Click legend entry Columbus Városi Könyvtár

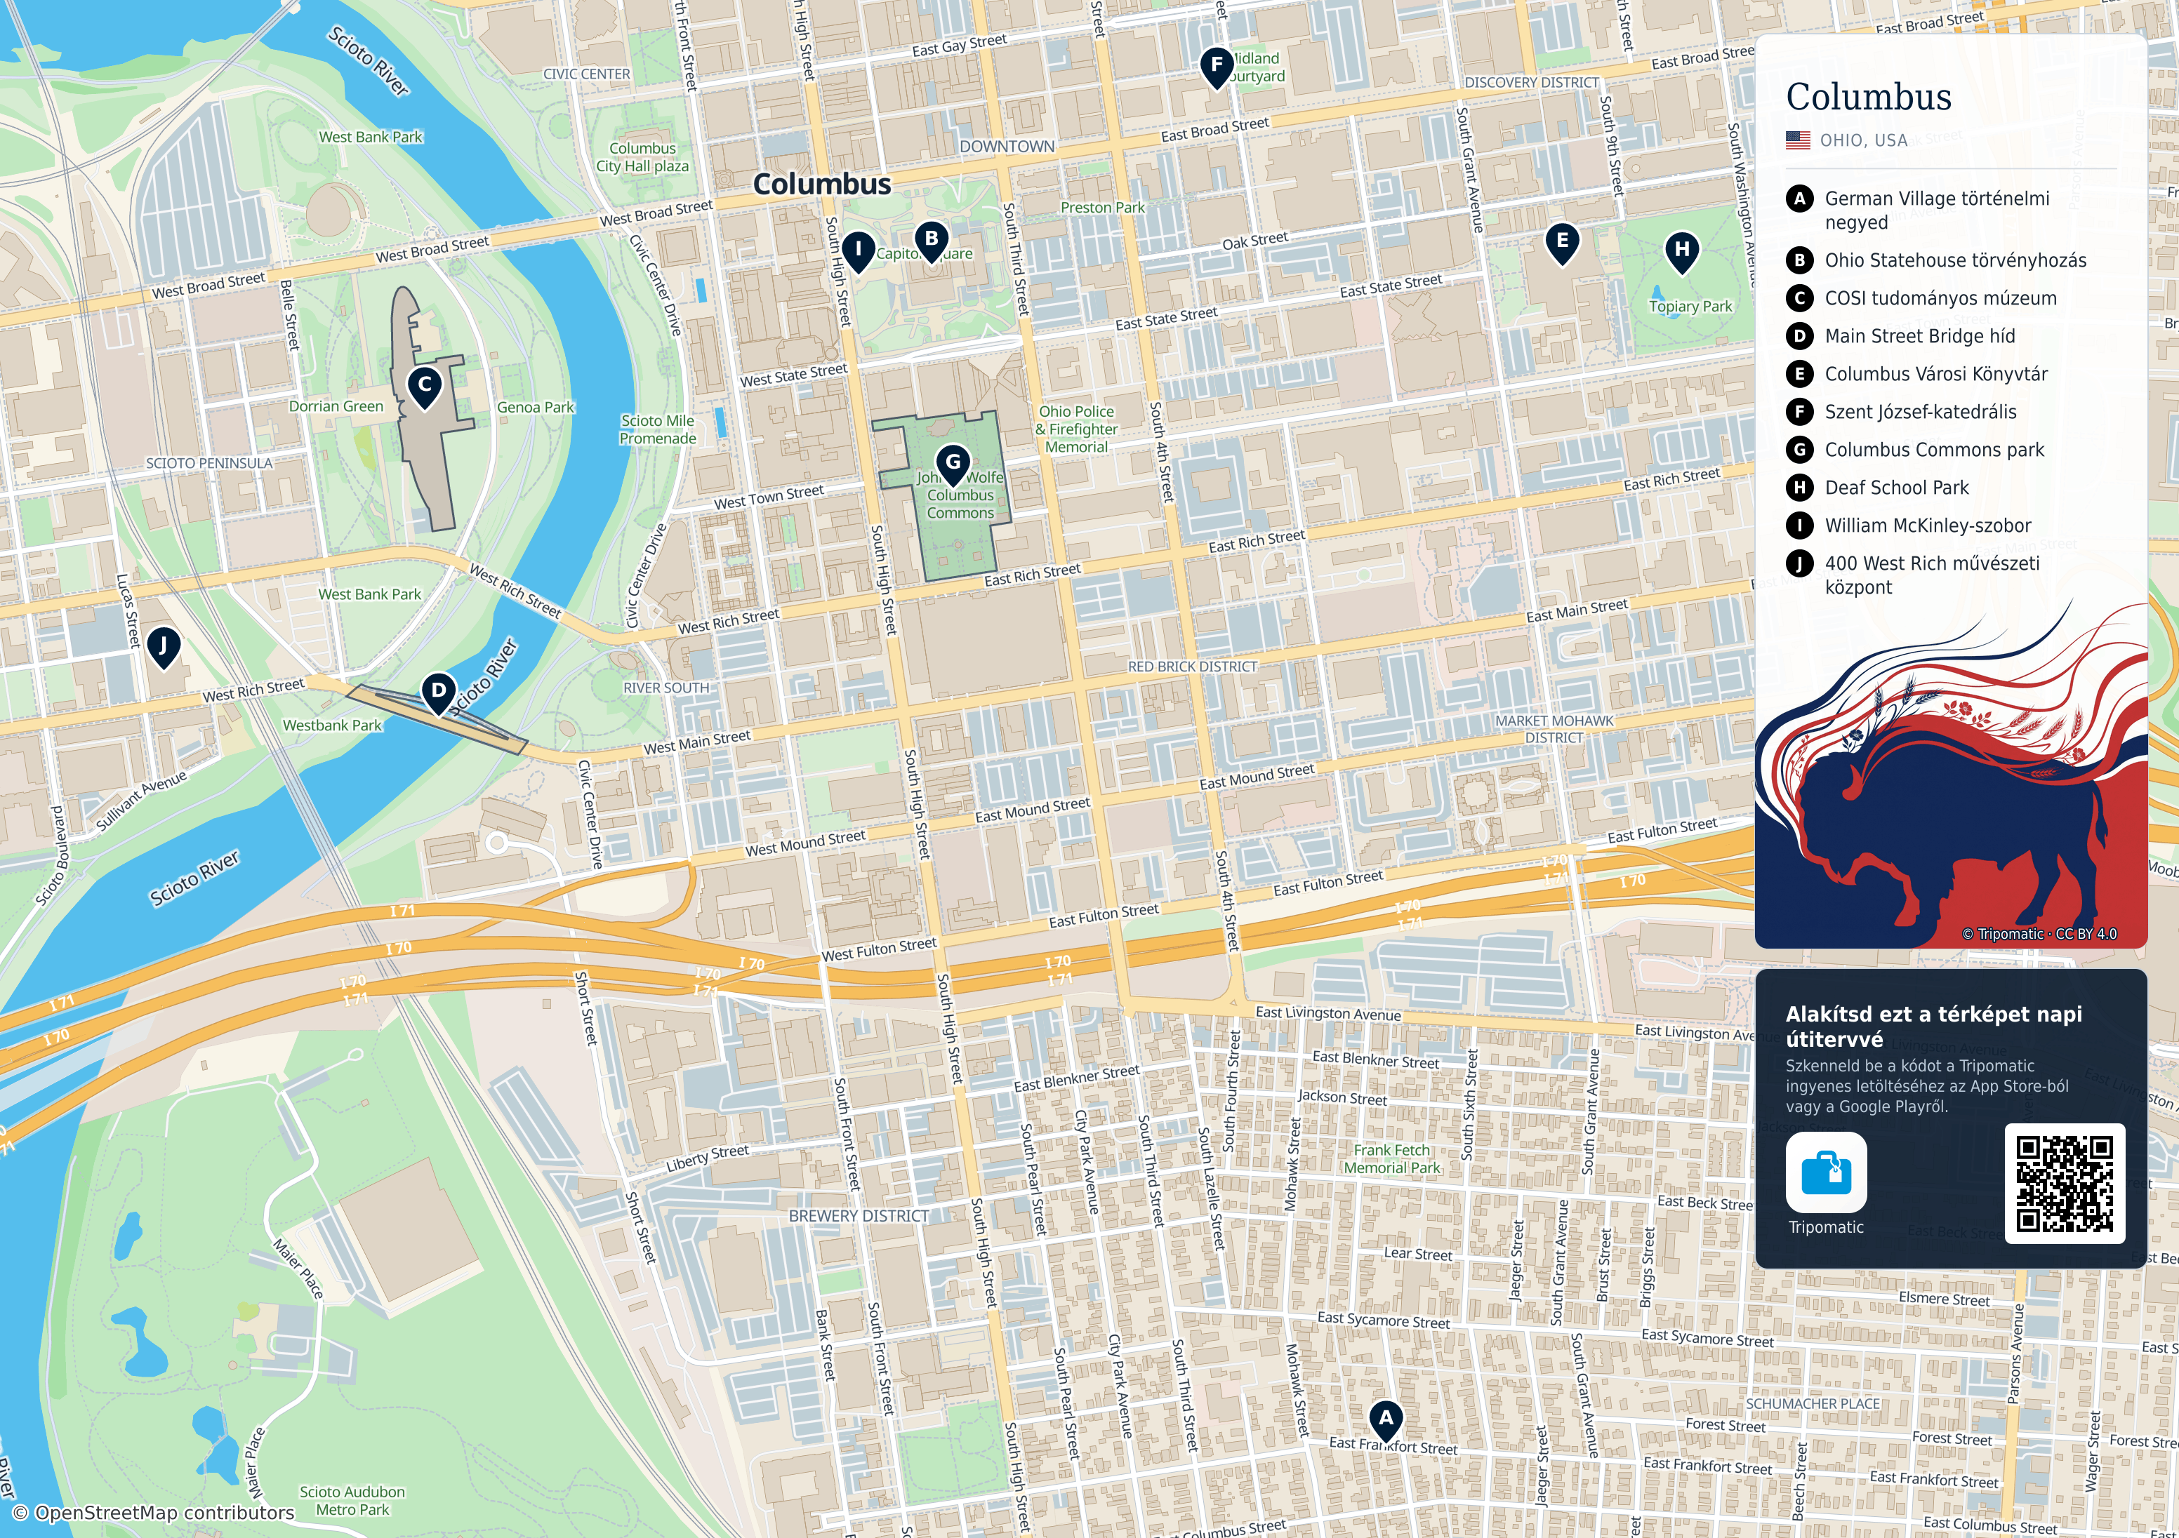1936,374
